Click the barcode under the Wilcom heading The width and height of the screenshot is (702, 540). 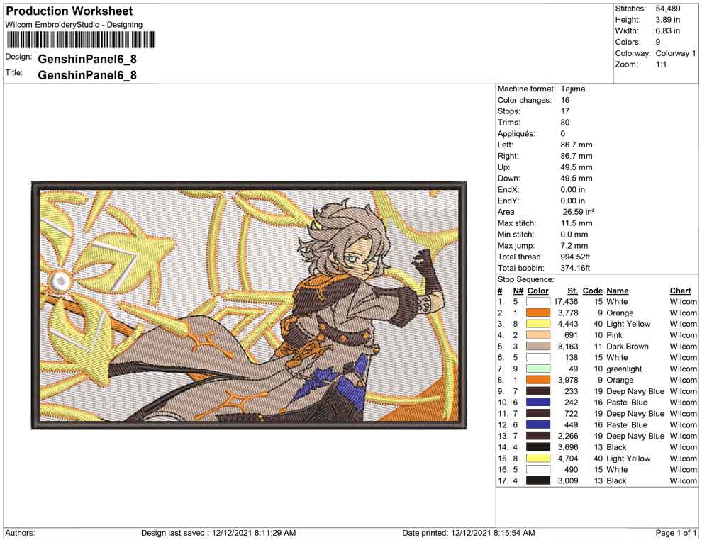[x=81, y=40]
